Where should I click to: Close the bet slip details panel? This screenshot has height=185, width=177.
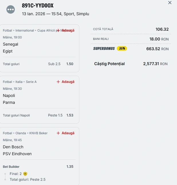[170, 3]
